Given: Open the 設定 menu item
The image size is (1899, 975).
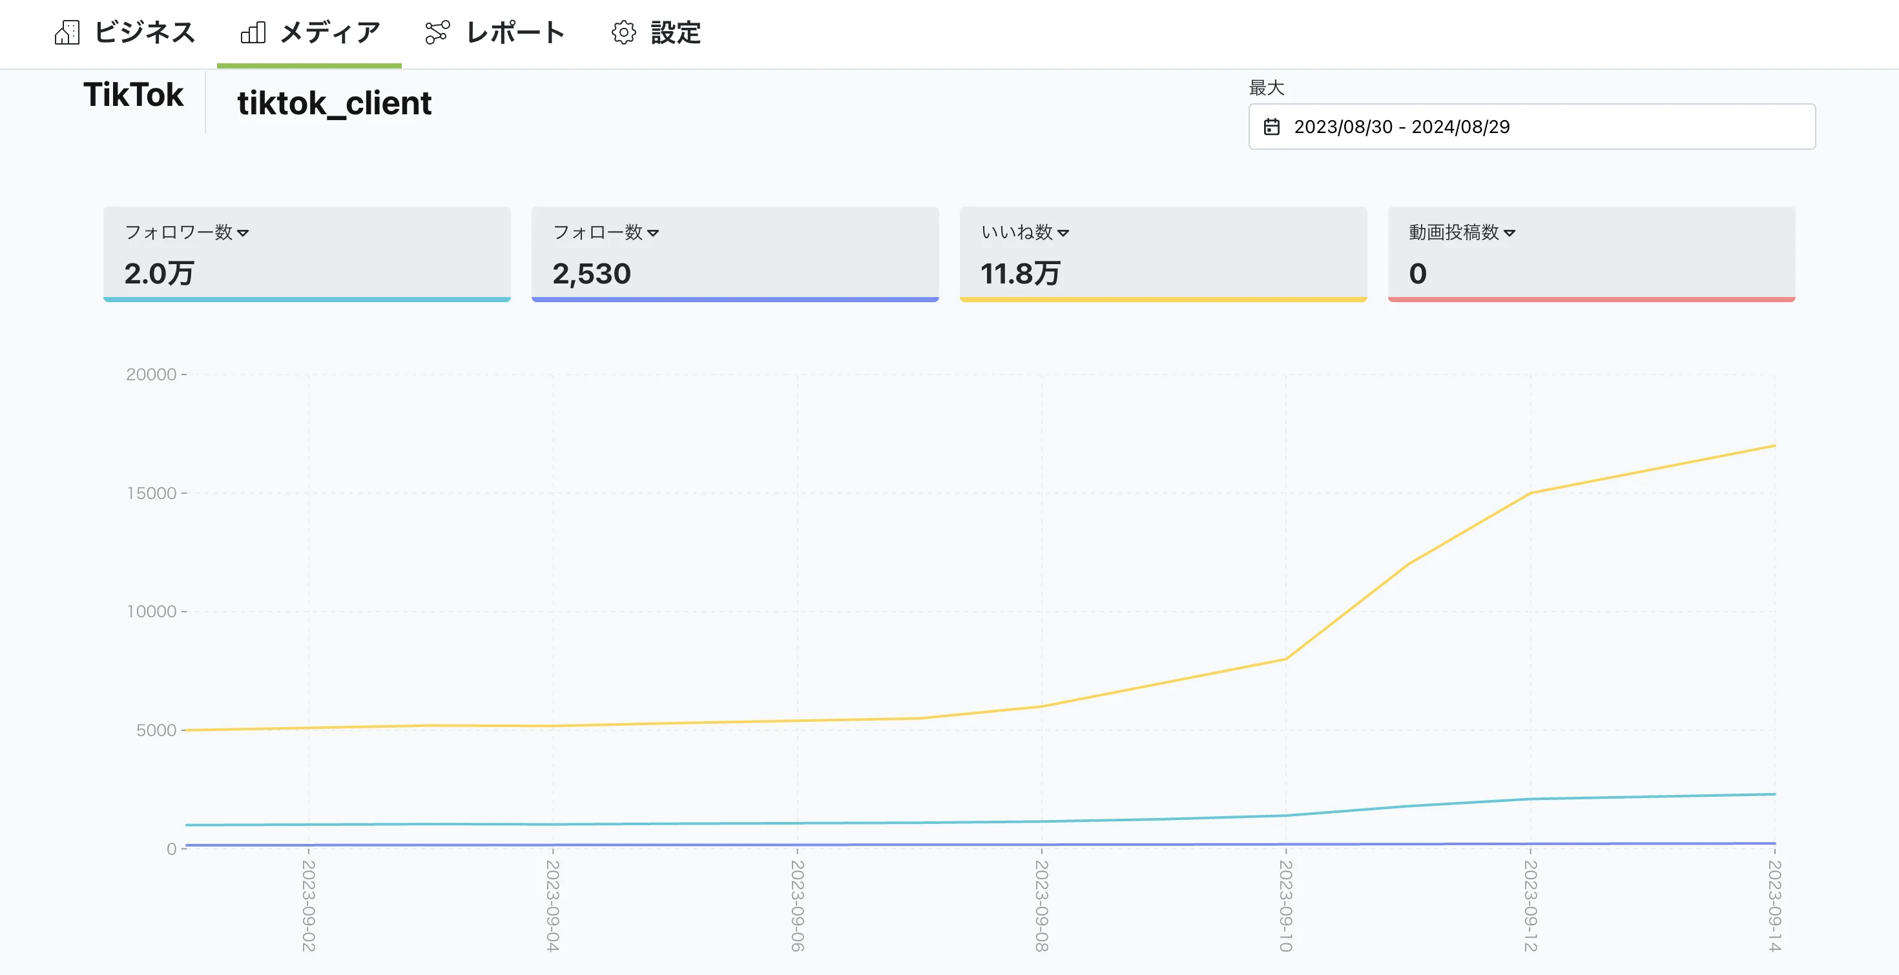Looking at the screenshot, I should click(675, 32).
